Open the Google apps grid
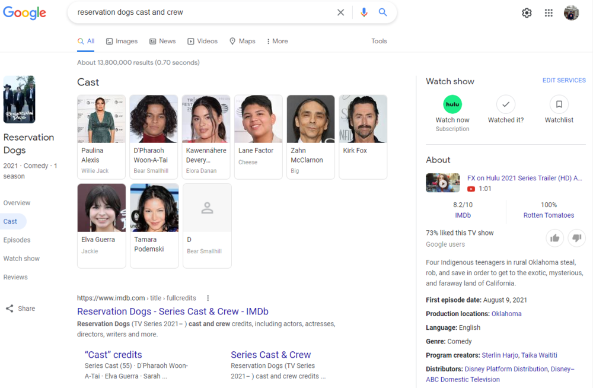Screen dimensions: 593x388 (x=549, y=13)
